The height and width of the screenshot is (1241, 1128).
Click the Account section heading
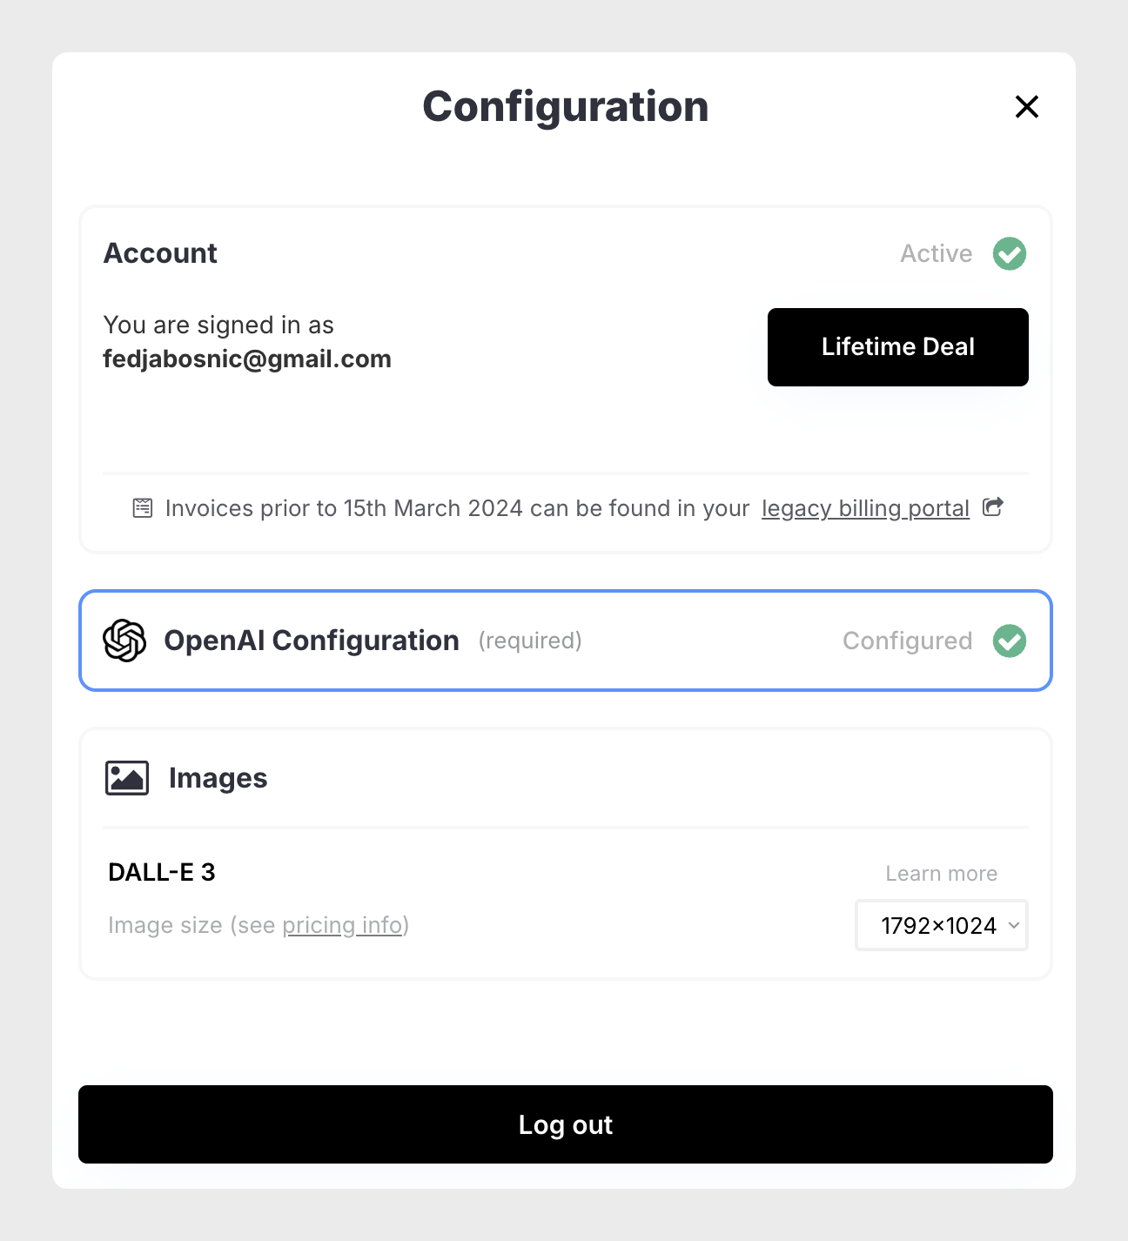160,253
